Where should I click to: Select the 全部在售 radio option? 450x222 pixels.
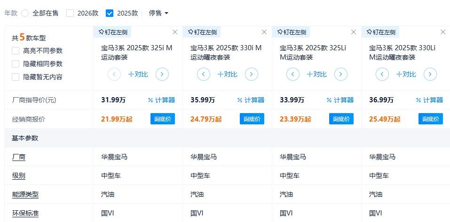coord(25,13)
